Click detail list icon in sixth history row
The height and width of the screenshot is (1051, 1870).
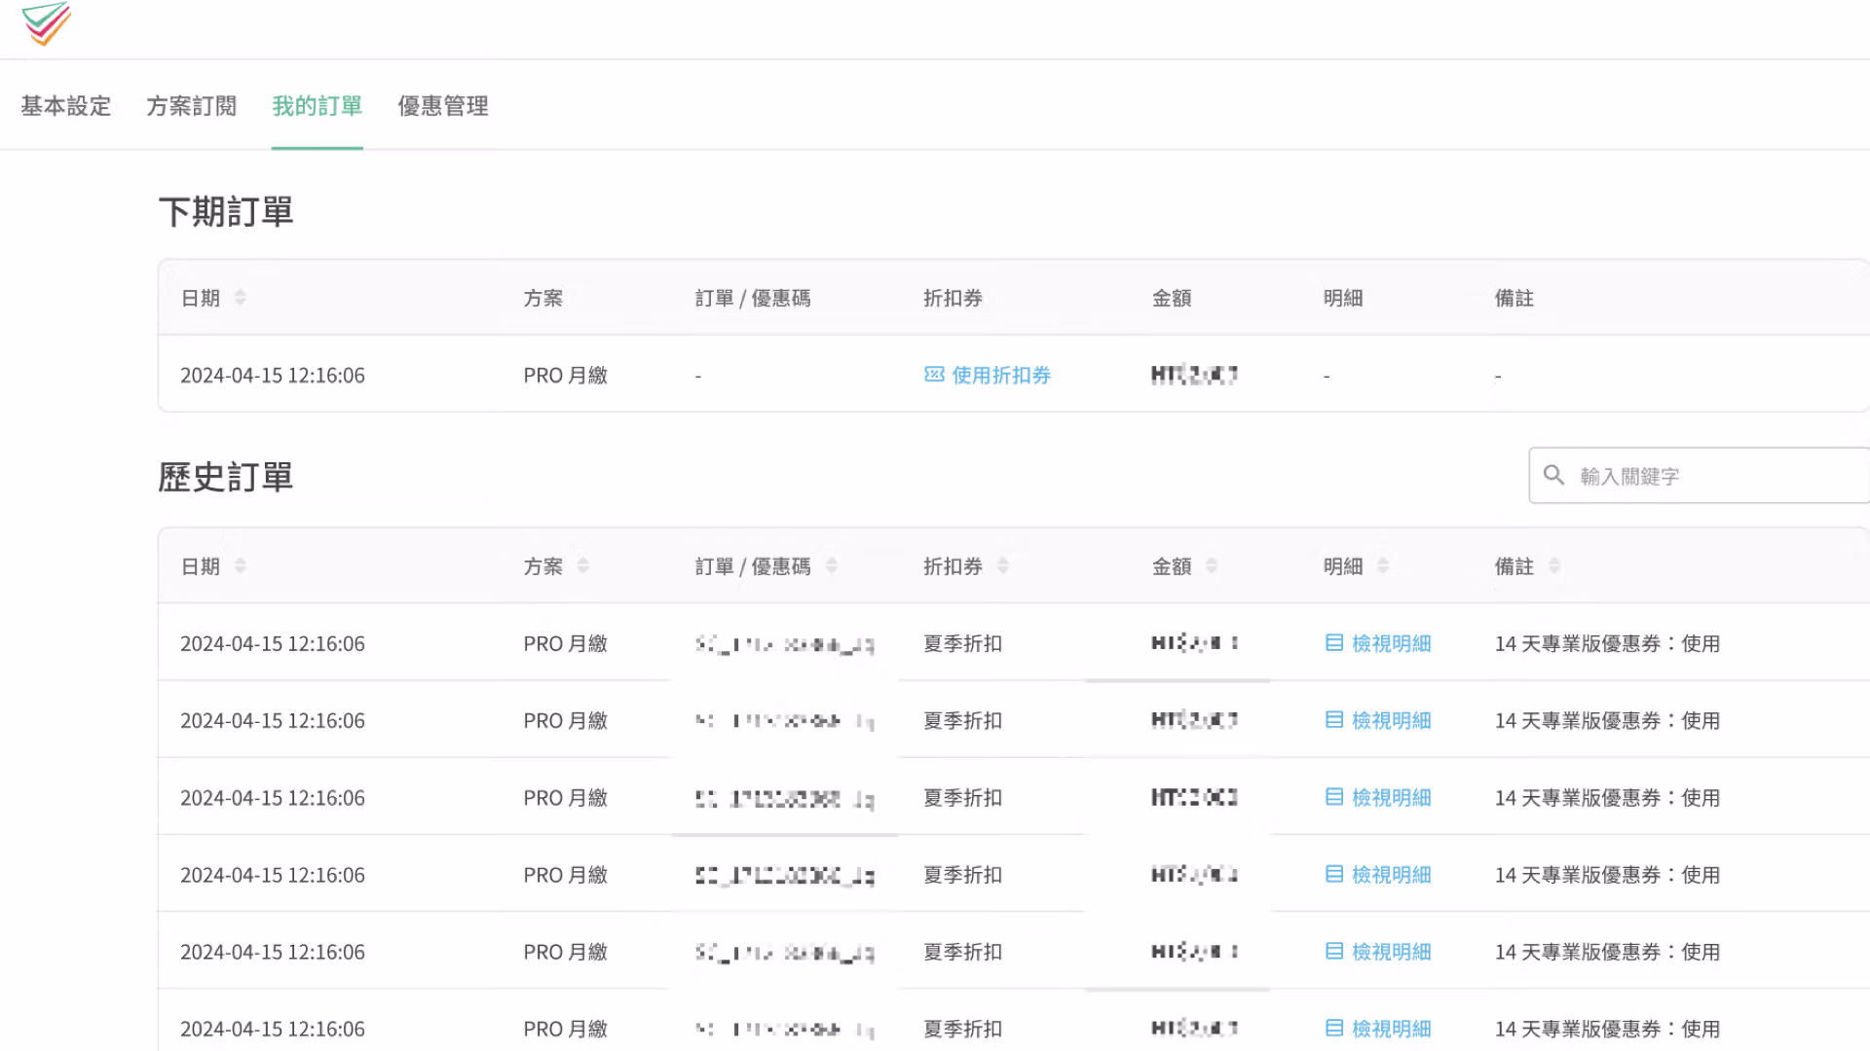click(1334, 1028)
